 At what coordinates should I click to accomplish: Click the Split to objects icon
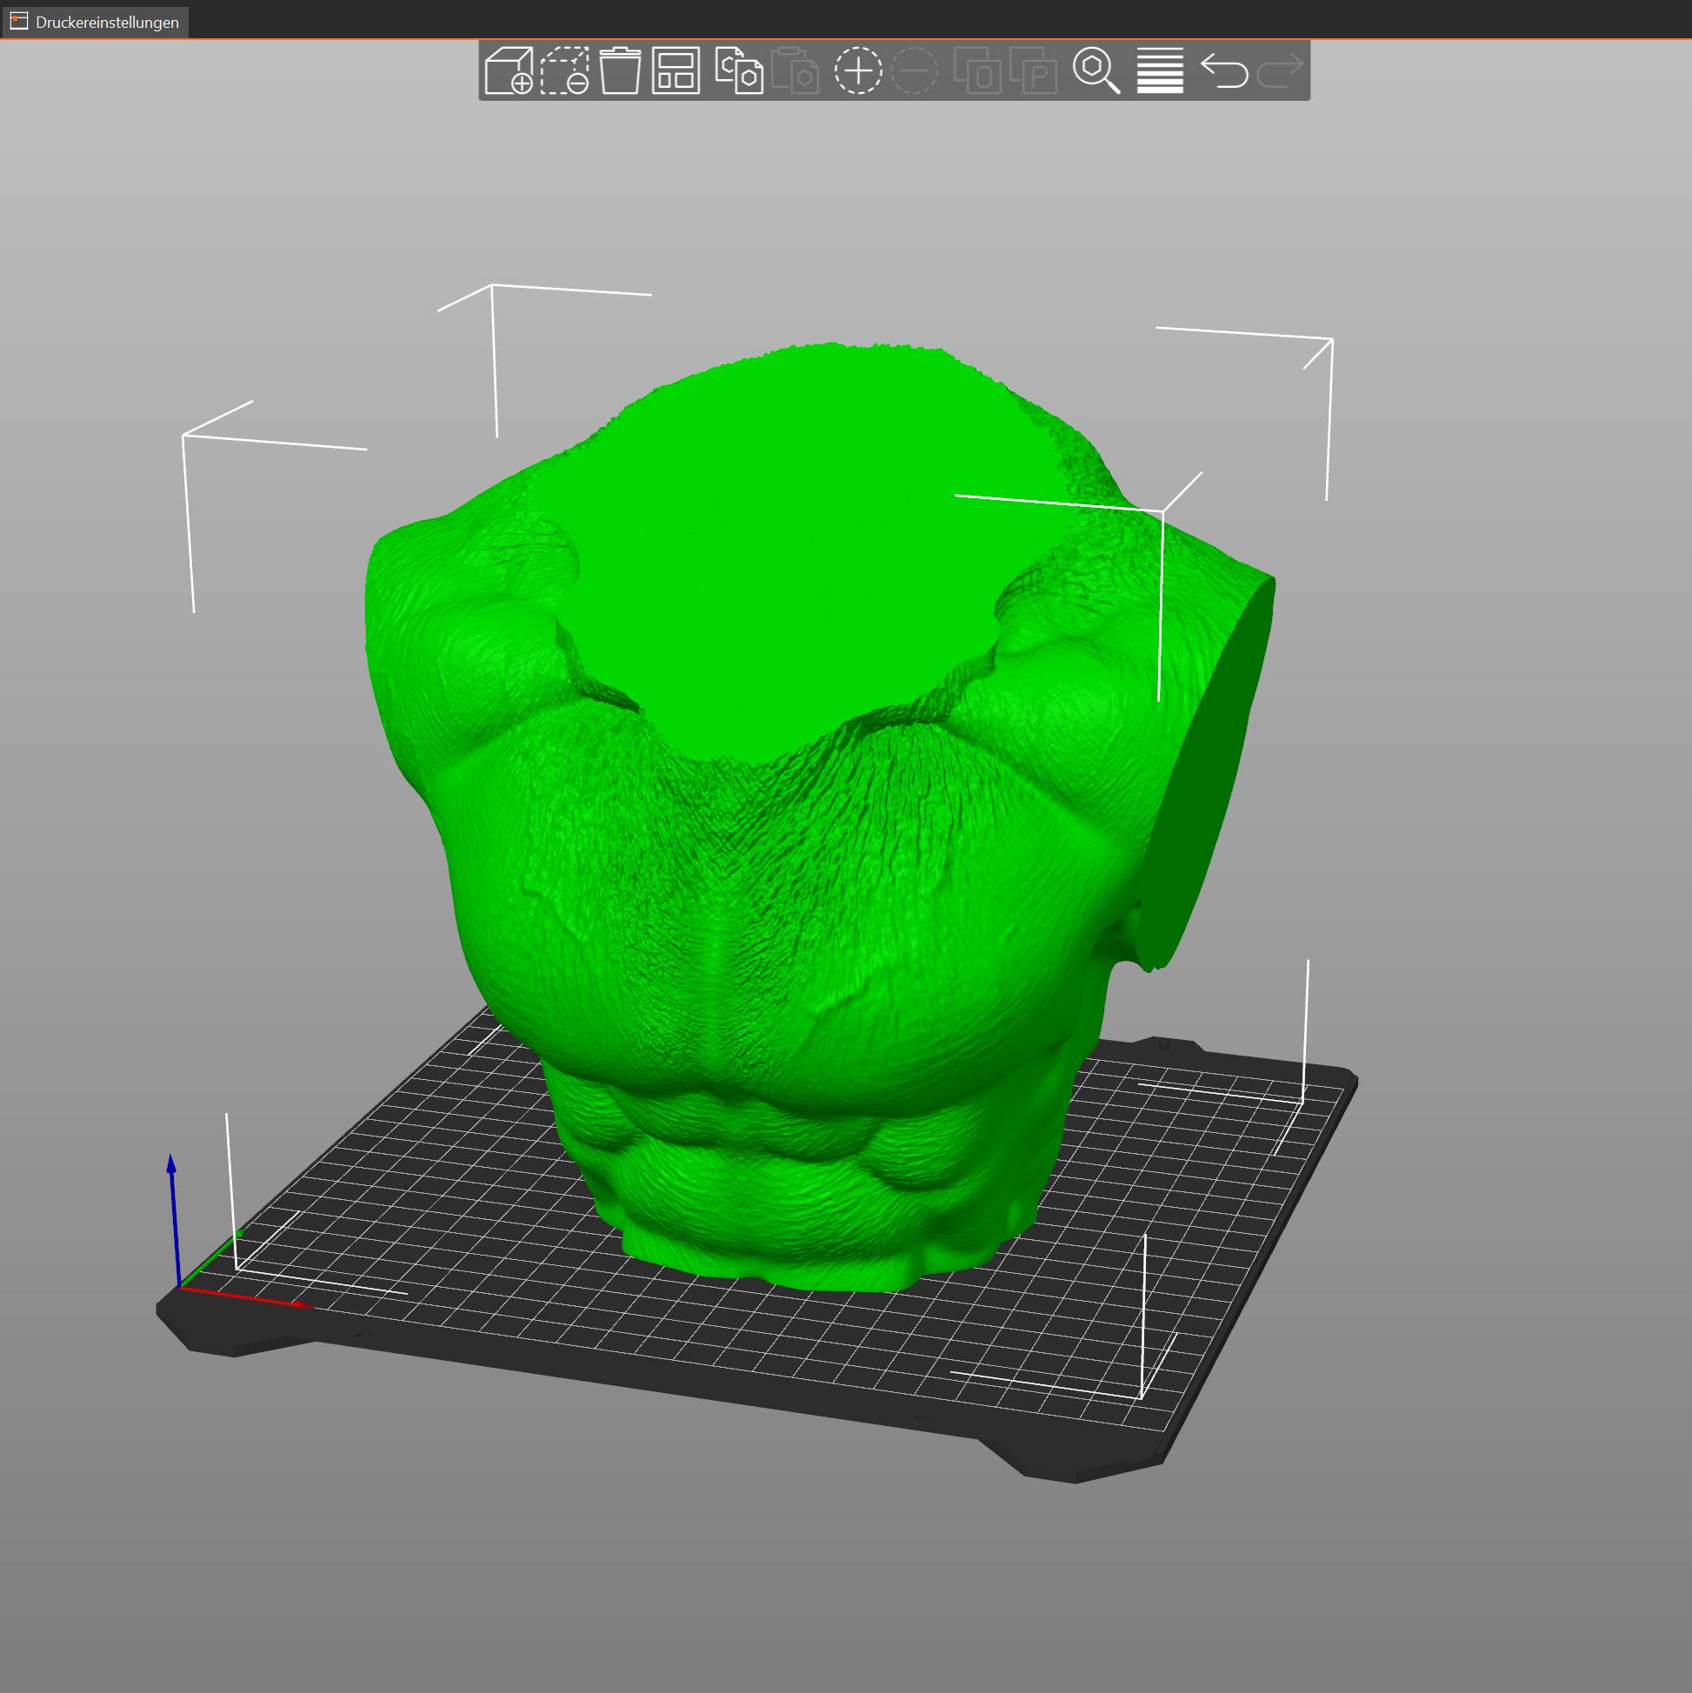pyautogui.click(x=977, y=70)
